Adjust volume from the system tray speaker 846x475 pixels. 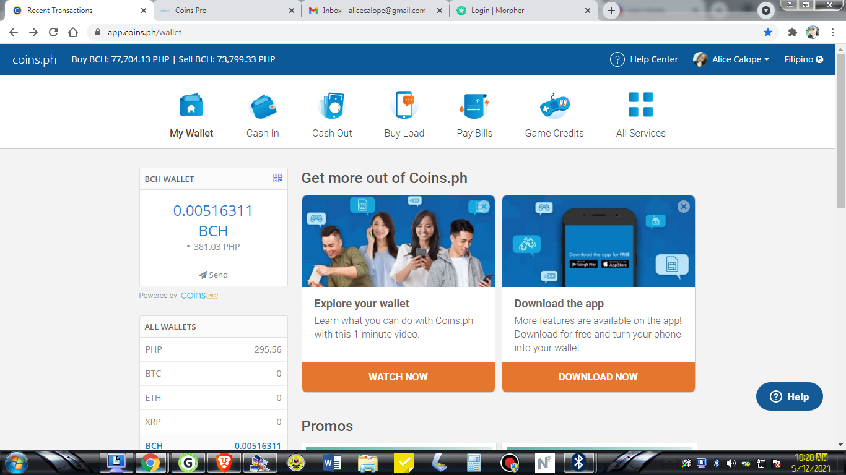pyautogui.click(x=731, y=463)
